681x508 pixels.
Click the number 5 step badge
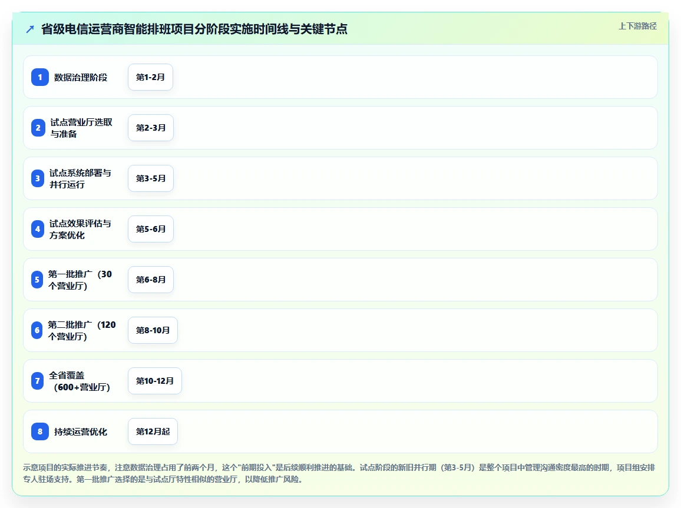tap(37, 280)
